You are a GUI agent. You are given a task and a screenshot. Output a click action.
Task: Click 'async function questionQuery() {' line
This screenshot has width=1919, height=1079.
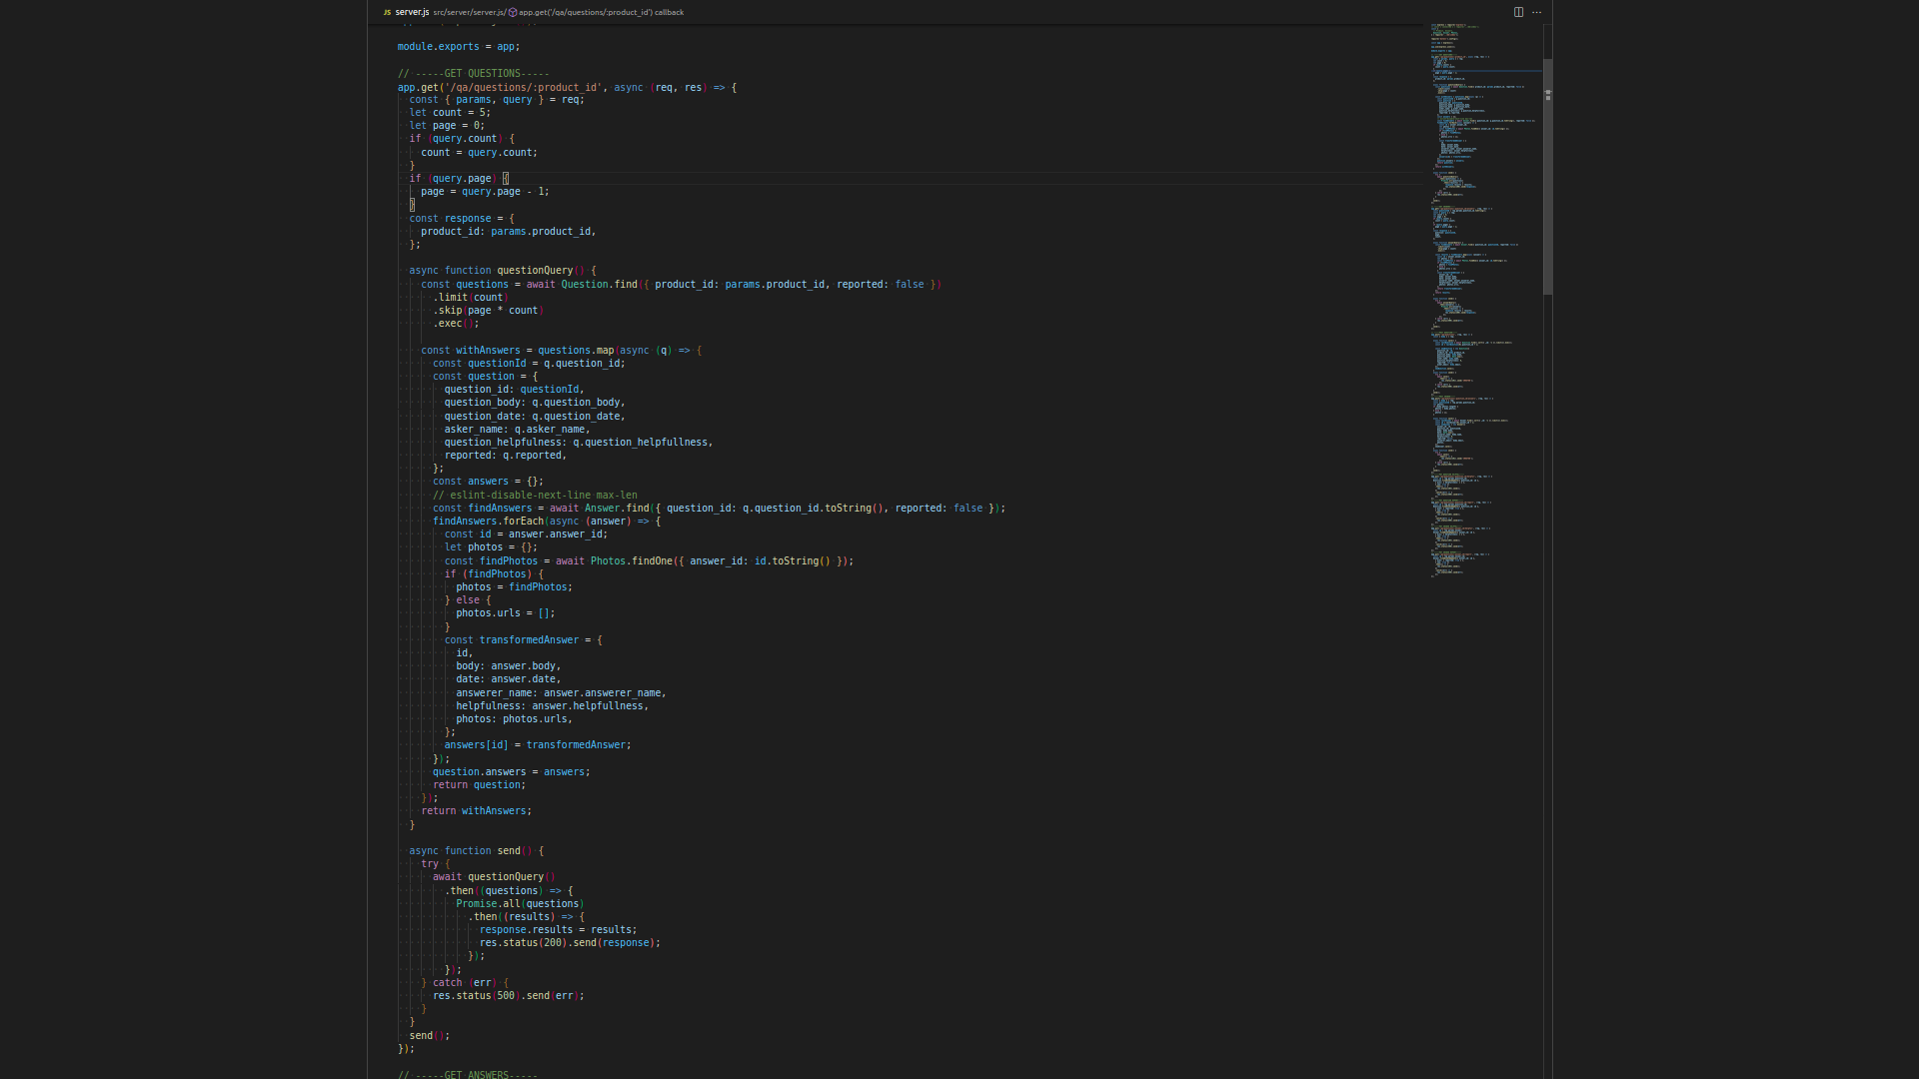coord(503,270)
